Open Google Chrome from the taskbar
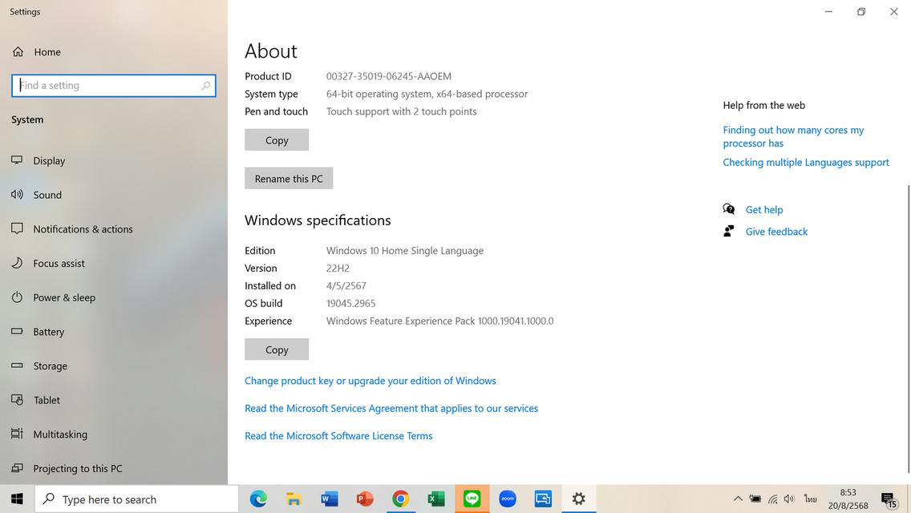 click(400, 499)
